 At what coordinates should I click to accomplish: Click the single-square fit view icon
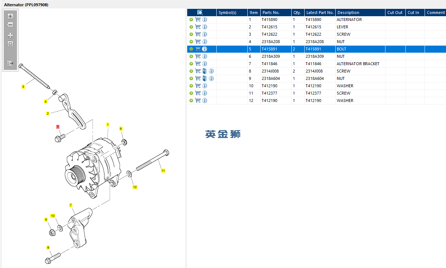[x=10, y=44]
